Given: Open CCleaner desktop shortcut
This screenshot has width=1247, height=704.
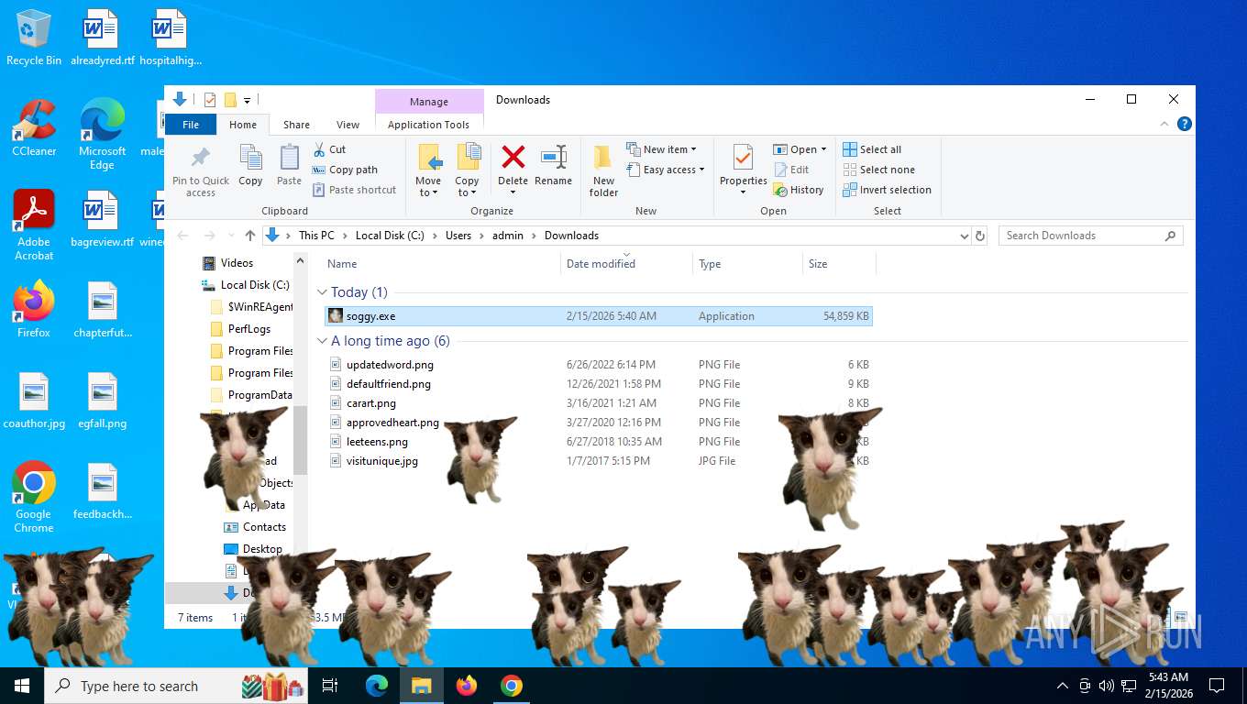Looking at the screenshot, I should click(x=34, y=128).
